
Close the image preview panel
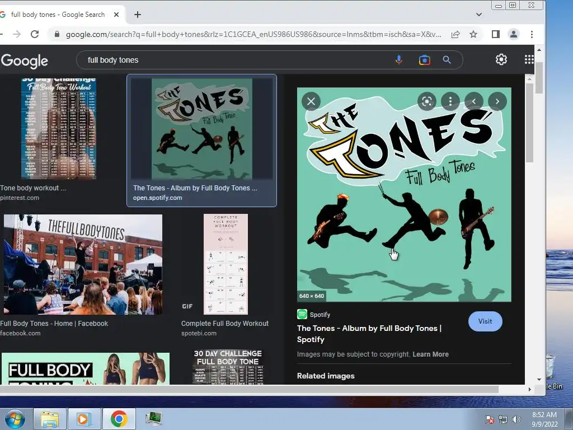click(311, 101)
